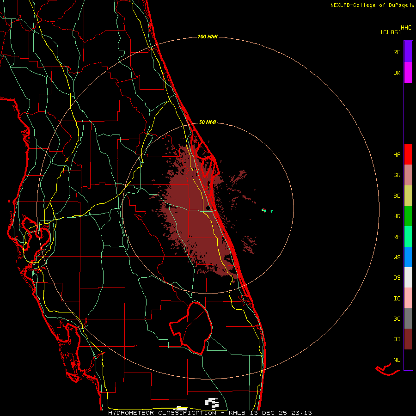Click the [CLAS] legend heading

click(391, 32)
